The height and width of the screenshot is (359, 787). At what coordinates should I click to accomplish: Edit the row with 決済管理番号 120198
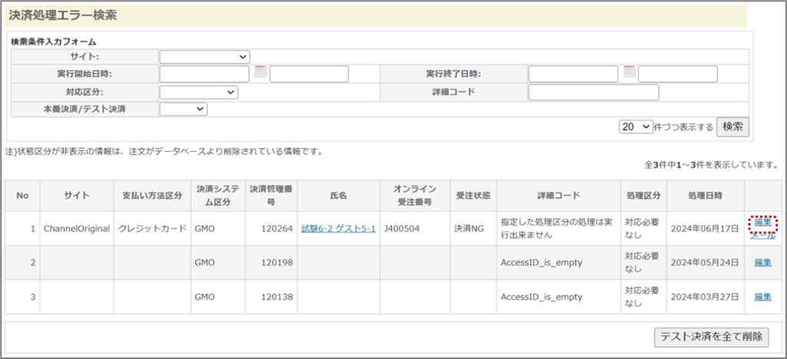point(762,262)
